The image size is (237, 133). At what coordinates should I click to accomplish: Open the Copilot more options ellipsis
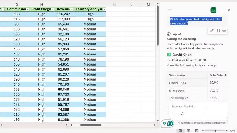tap(221, 10)
